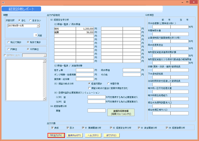Image resolution: width=199 pixels, height=141 pixels.
Task: Check 損益分岐点の算出に営業外損益を含む
Action: tap(89, 88)
